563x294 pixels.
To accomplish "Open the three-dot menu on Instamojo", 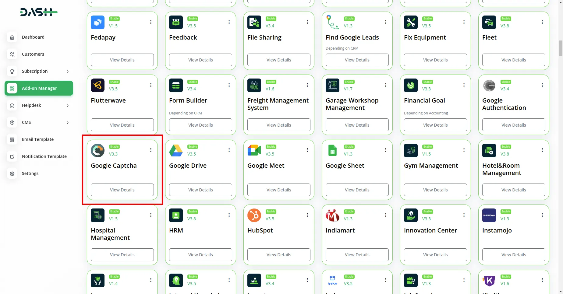I will [542, 215].
